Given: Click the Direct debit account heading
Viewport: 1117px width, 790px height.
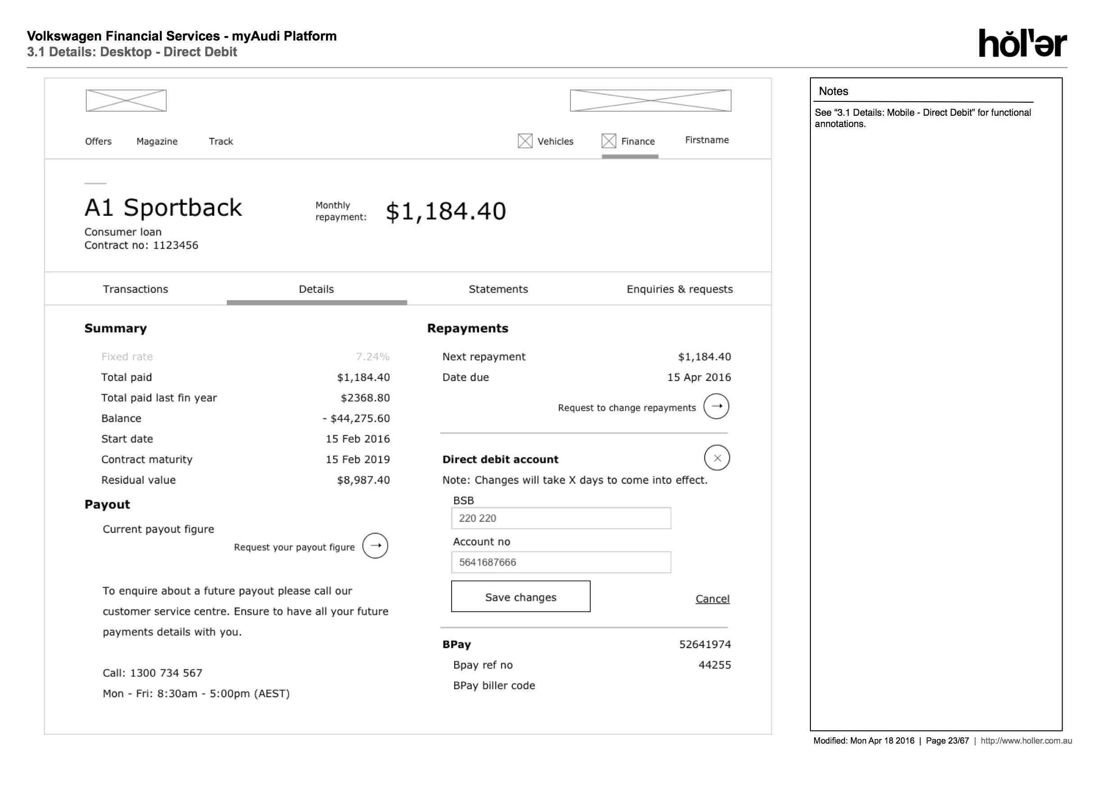Looking at the screenshot, I should [x=500, y=459].
